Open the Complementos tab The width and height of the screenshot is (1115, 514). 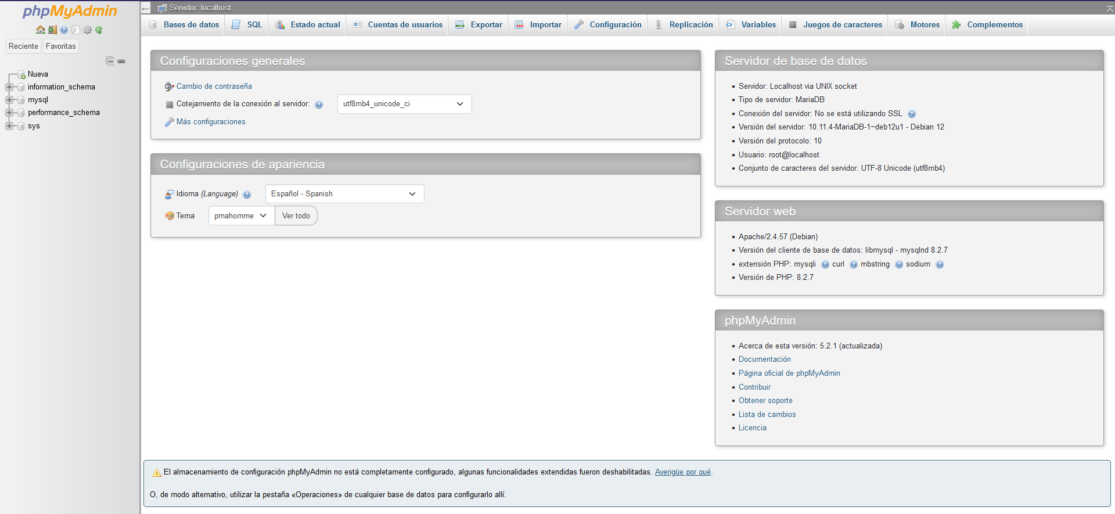[x=987, y=25]
